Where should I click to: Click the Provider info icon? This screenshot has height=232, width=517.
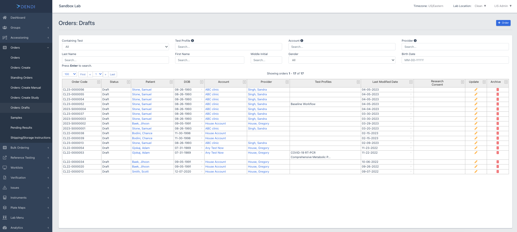click(x=415, y=41)
